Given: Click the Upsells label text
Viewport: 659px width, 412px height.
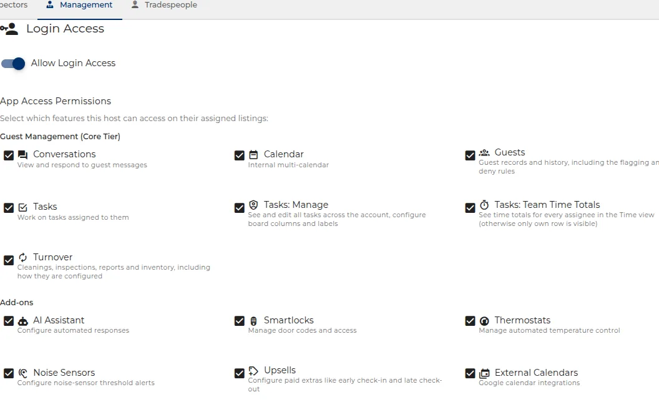Looking at the screenshot, I should point(280,370).
